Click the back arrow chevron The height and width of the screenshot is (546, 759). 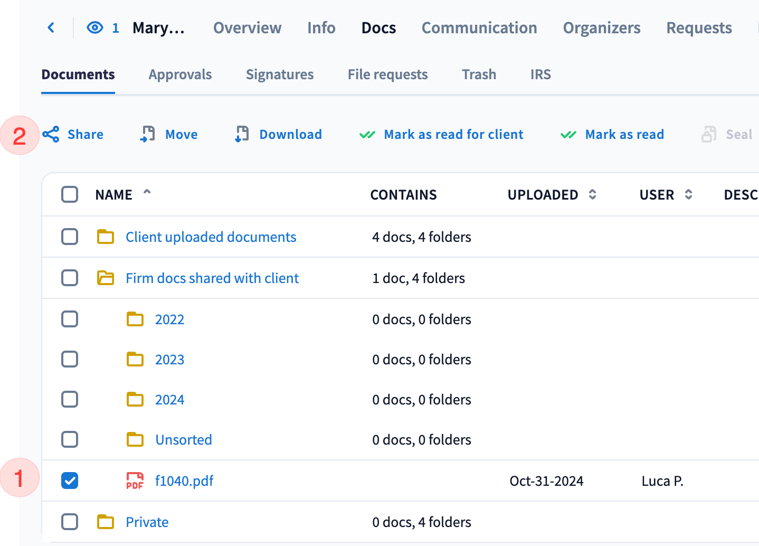[51, 27]
